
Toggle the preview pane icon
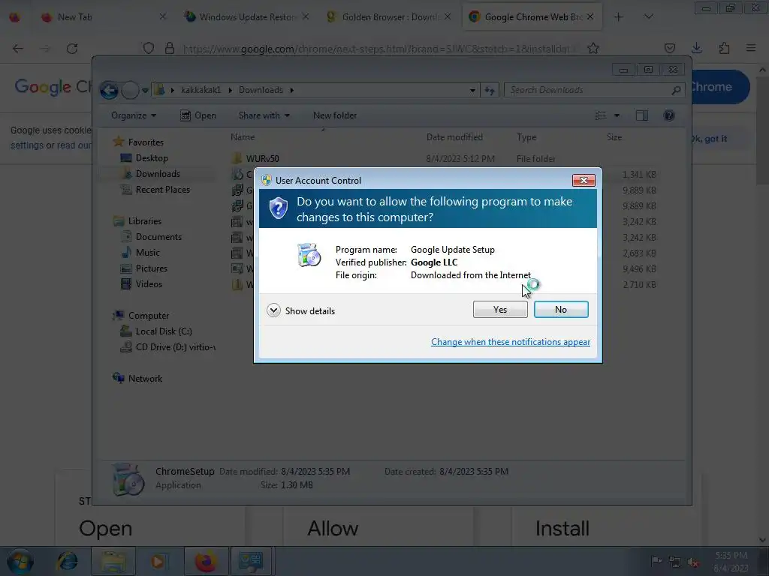[641, 115]
